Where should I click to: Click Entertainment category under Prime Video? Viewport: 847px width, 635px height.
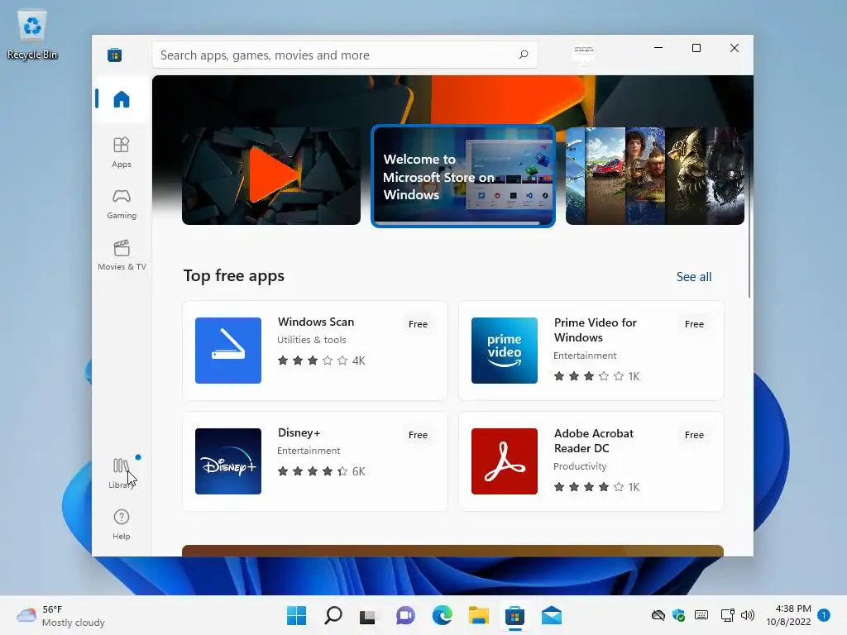[585, 356]
